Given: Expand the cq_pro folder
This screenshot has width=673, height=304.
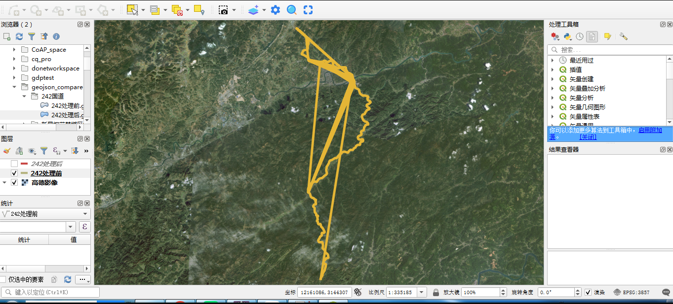Looking at the screenshot, I should (x=14, y=59).
